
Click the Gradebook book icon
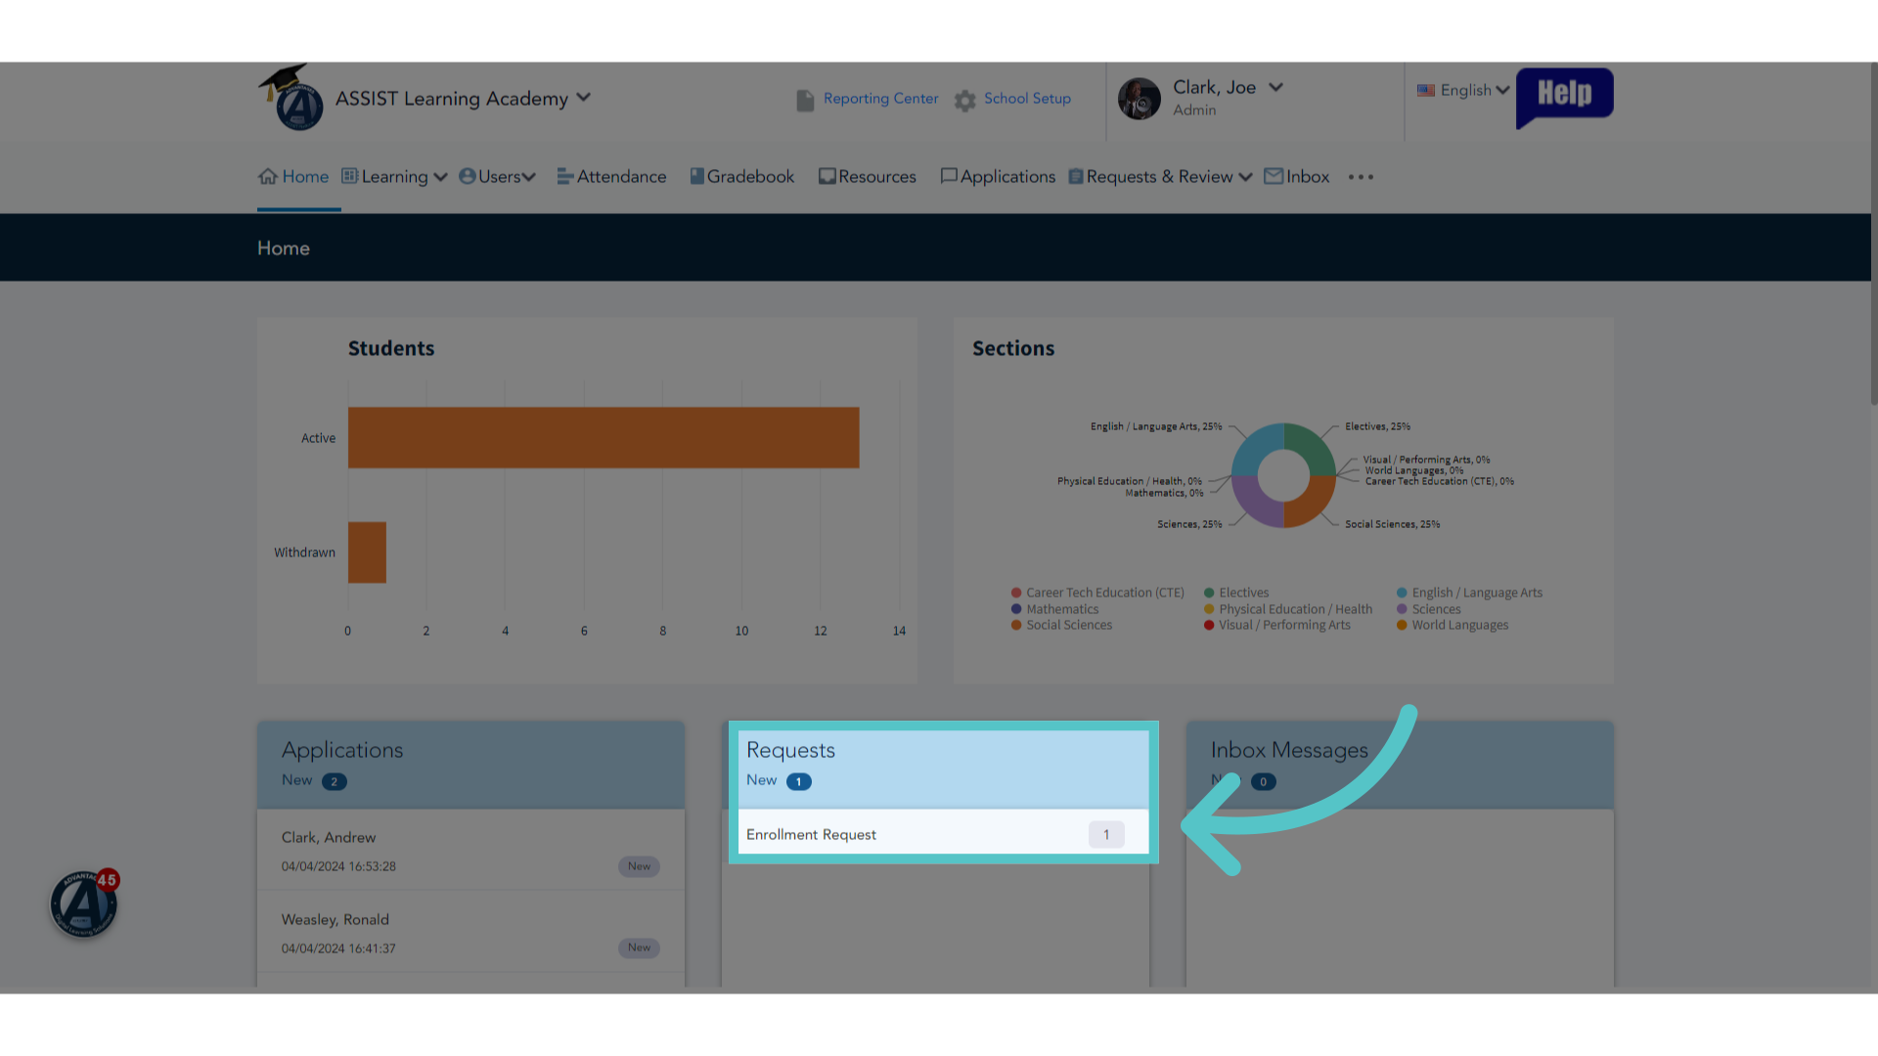click(x=697, y=176)
